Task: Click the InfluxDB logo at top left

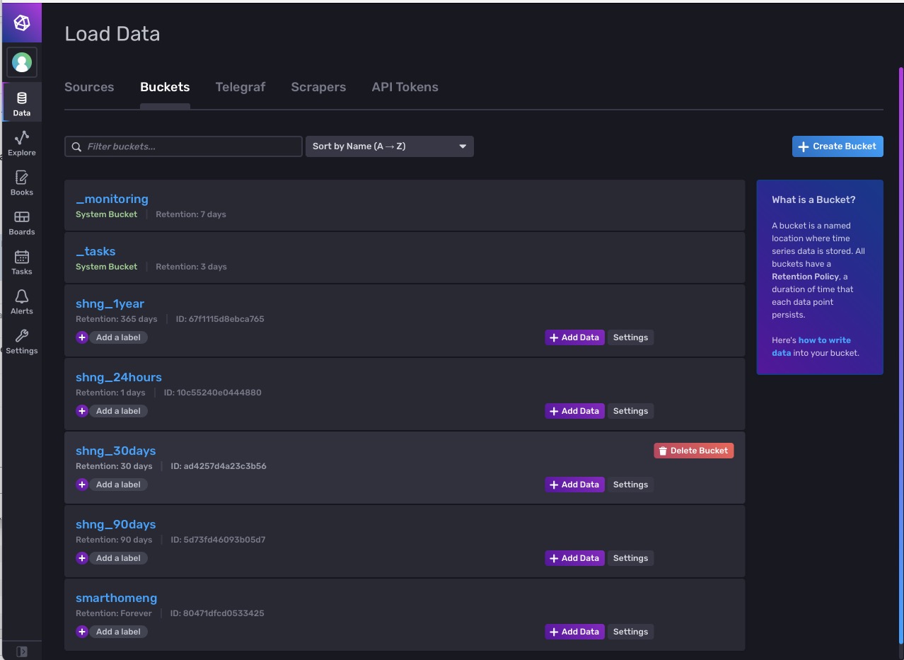Action: pos(21,22)
